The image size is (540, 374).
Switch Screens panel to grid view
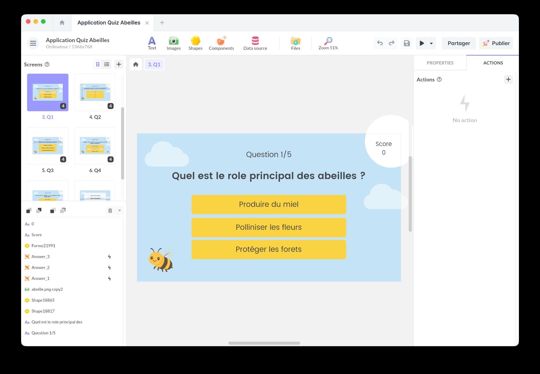pos(98,64)
